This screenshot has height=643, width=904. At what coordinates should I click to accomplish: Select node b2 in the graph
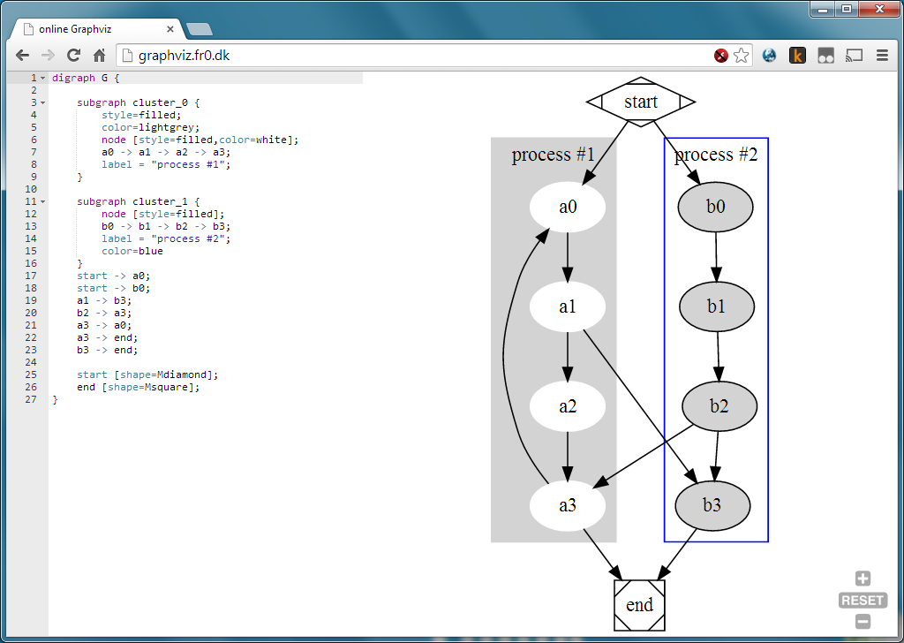pyautogui.click(x=719, y=406)
